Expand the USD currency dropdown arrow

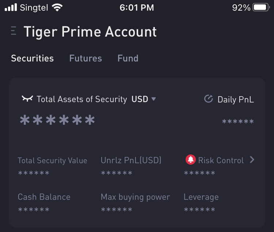pyautogui.click(x=153, y=99)
